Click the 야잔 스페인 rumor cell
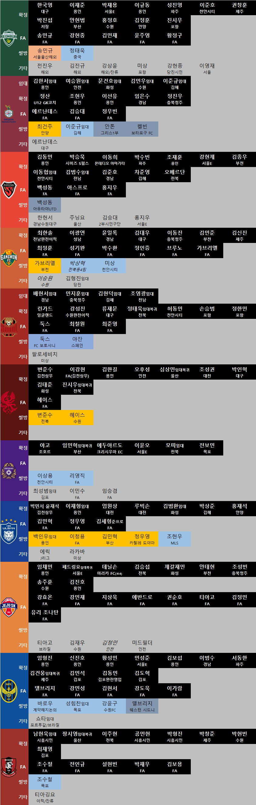 [77, 342]
